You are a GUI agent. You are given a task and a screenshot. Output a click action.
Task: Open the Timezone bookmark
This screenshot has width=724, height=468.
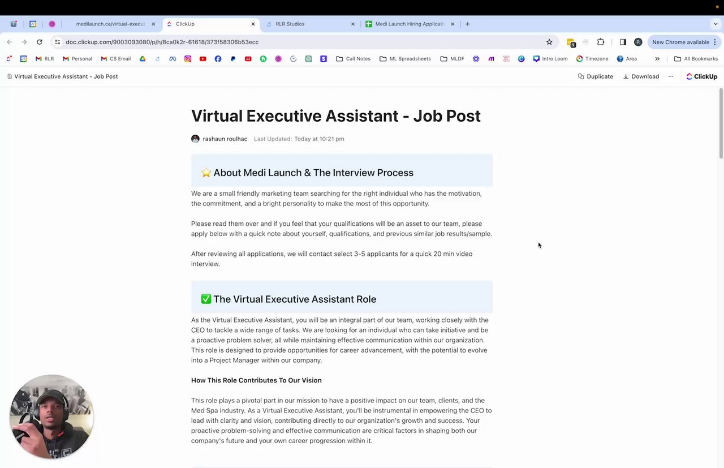(592, 59)
